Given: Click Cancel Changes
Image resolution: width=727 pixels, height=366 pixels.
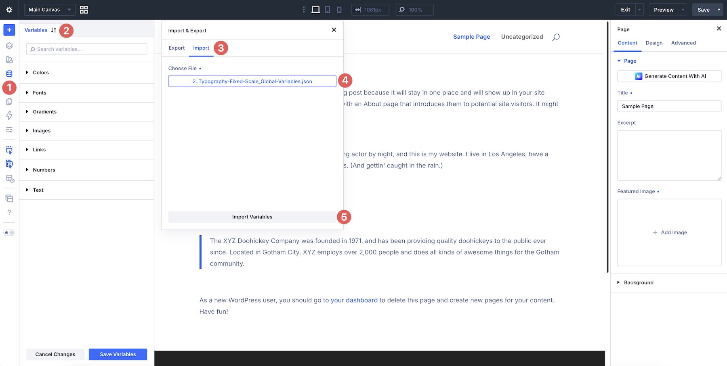Looking at the screenshot, I should (x=55, y=354).
